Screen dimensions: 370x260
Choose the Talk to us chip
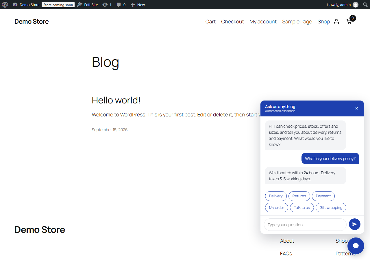302,208
